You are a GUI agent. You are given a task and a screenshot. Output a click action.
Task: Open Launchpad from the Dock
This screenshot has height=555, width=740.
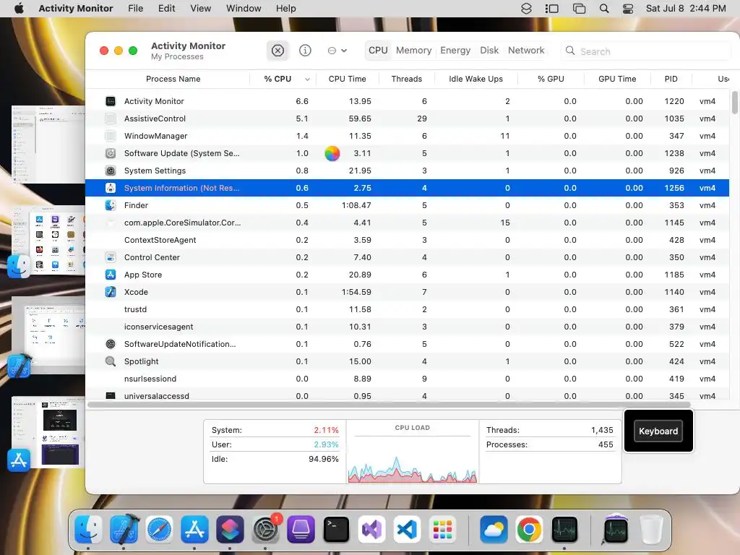tap(442, 530)
